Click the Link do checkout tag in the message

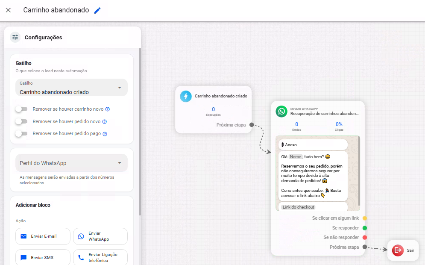pyautogui.click(x=298, y=207)
